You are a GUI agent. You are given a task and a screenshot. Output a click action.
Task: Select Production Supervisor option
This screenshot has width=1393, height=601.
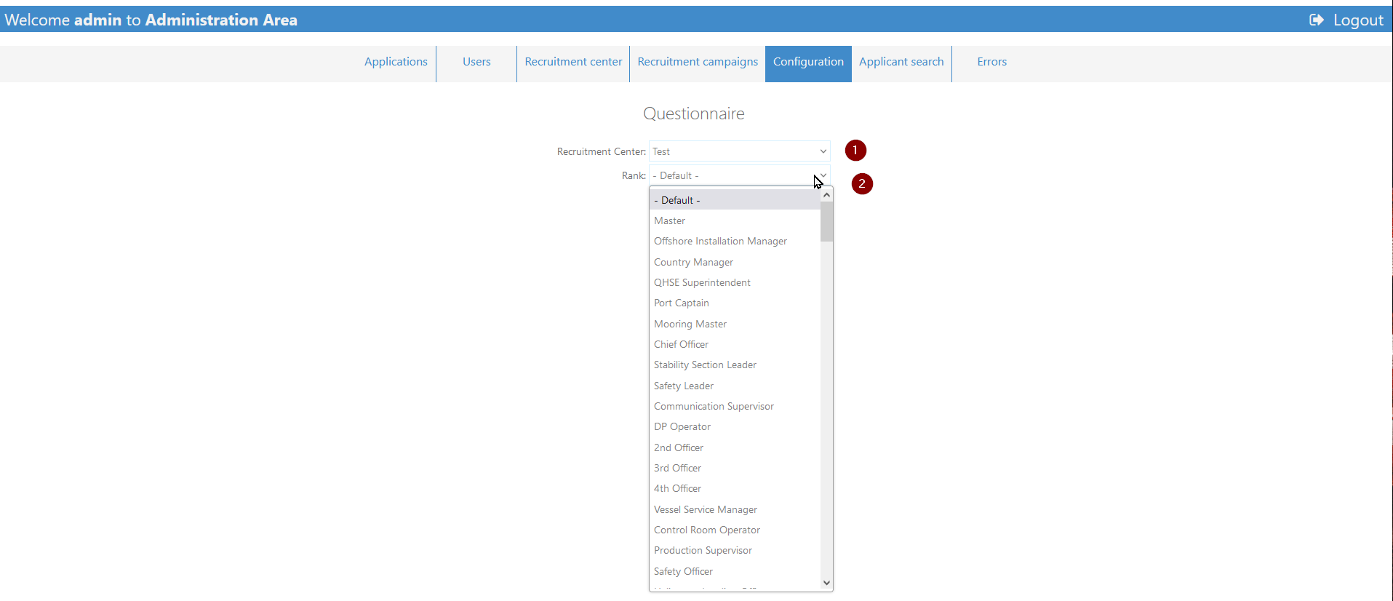click(735, 550)
